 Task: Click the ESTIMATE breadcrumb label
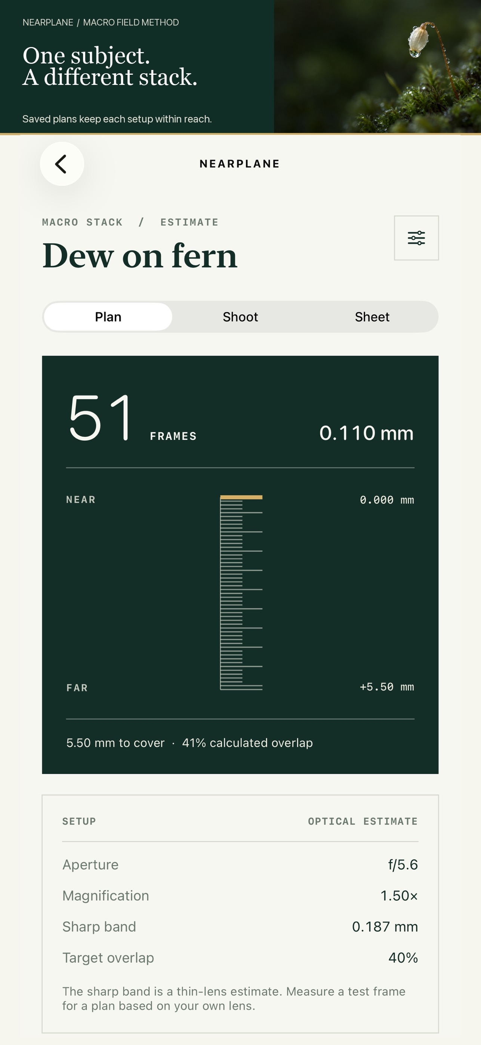pos(189,222)
